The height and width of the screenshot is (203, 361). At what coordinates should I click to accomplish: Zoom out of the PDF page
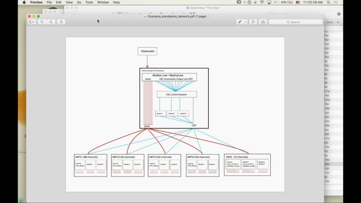(x=42, y=22)
